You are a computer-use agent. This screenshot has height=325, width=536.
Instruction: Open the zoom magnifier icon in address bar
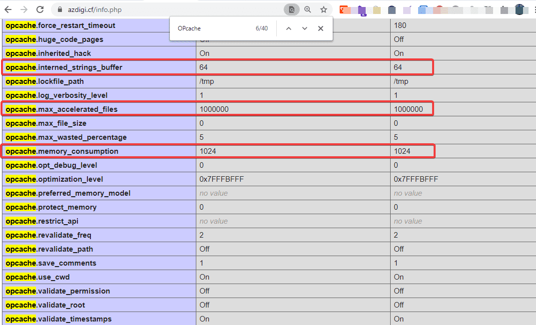pos(308,9)
